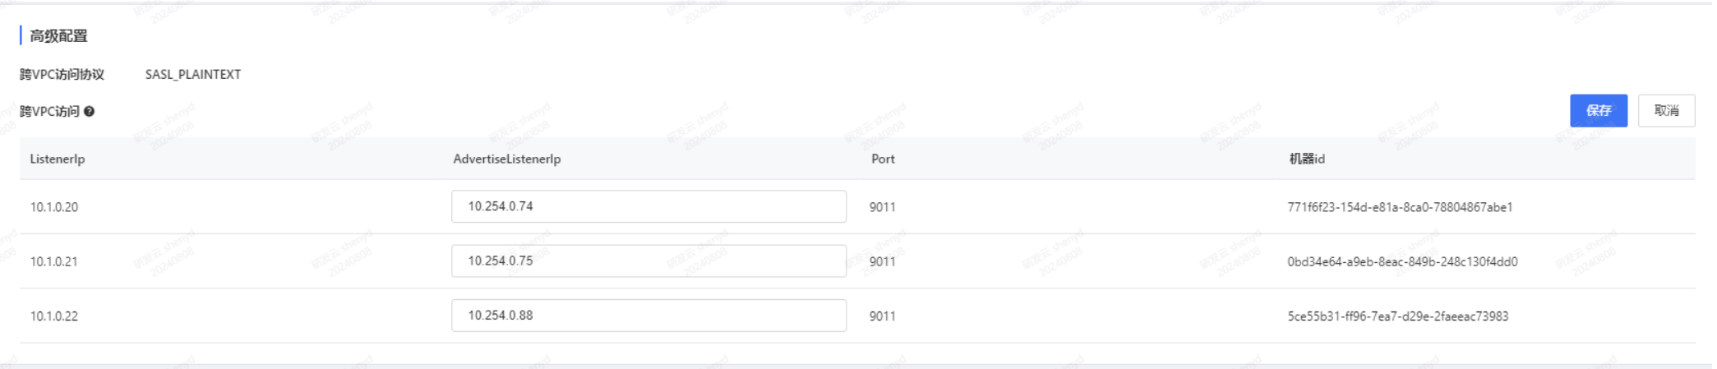Click the 保存 save button

click(1598, 111)
